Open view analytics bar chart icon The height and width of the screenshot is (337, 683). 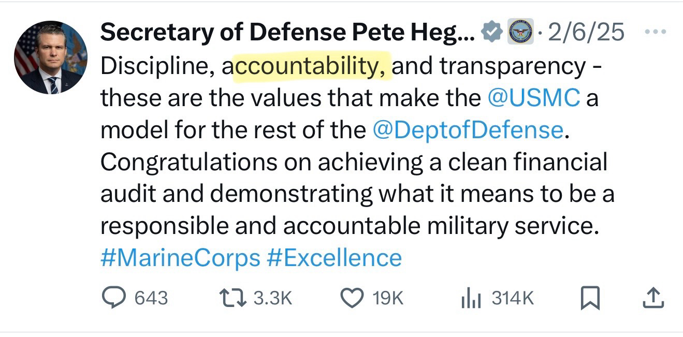(x=471, y=298)
